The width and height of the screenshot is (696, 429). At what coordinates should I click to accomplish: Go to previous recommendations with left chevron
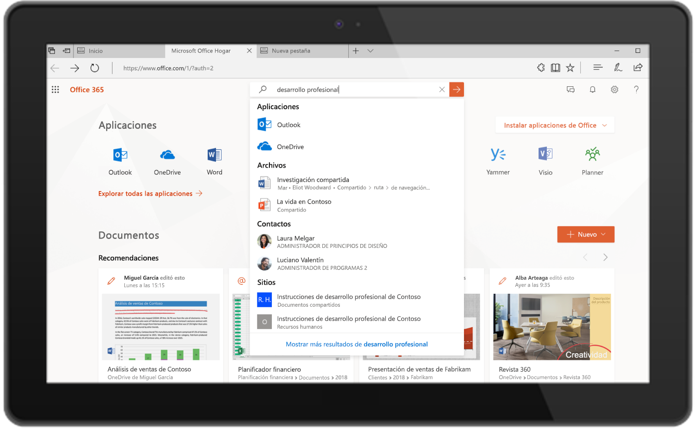coord(586,257)
